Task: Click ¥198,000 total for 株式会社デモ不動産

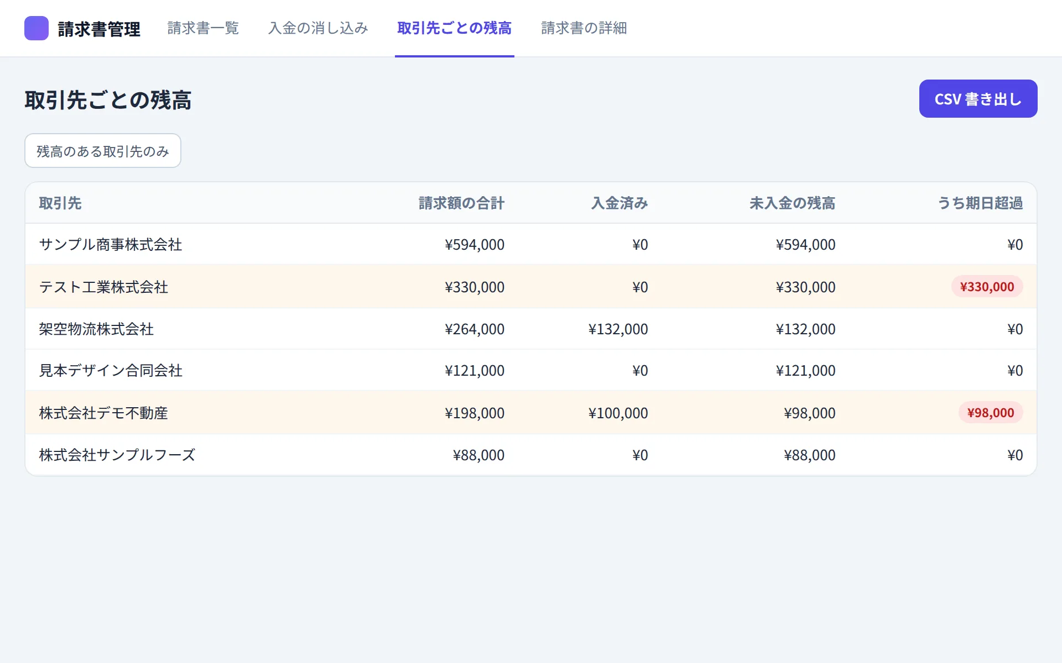Action: (475, 413)
